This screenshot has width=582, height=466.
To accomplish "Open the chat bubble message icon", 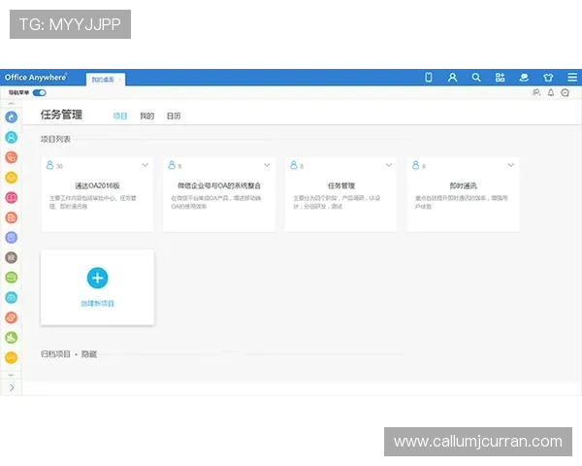I will coord(565,92).
